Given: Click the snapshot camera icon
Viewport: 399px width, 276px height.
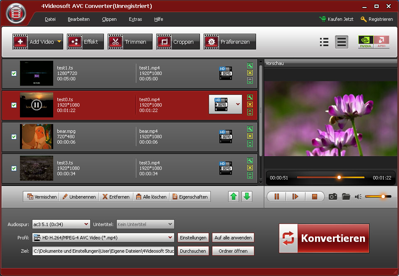Looking at the screenshot, I should (x=332, y=196).
